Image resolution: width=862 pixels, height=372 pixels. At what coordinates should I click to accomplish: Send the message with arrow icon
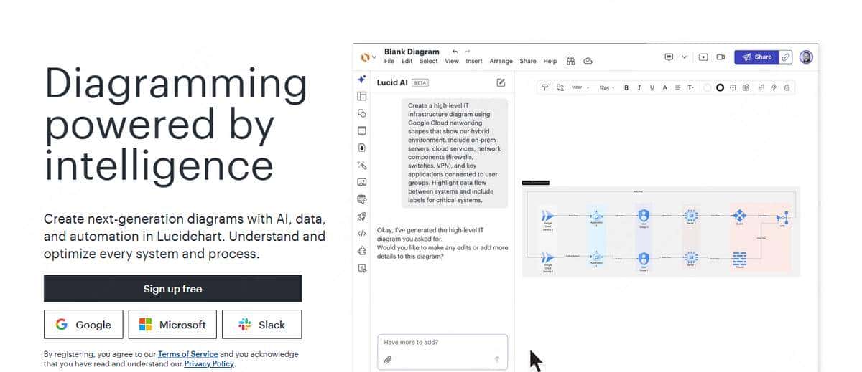[496, 359]
